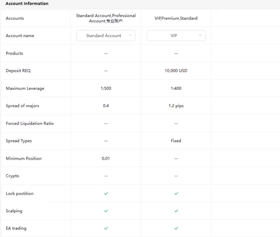This screenshot has width=280, height=237.
Task: Click the 0.01 minimum position value
Action: point(106,158)
